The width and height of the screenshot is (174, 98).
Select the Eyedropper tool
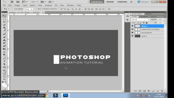pyautogui.click(x=4, y=30)
